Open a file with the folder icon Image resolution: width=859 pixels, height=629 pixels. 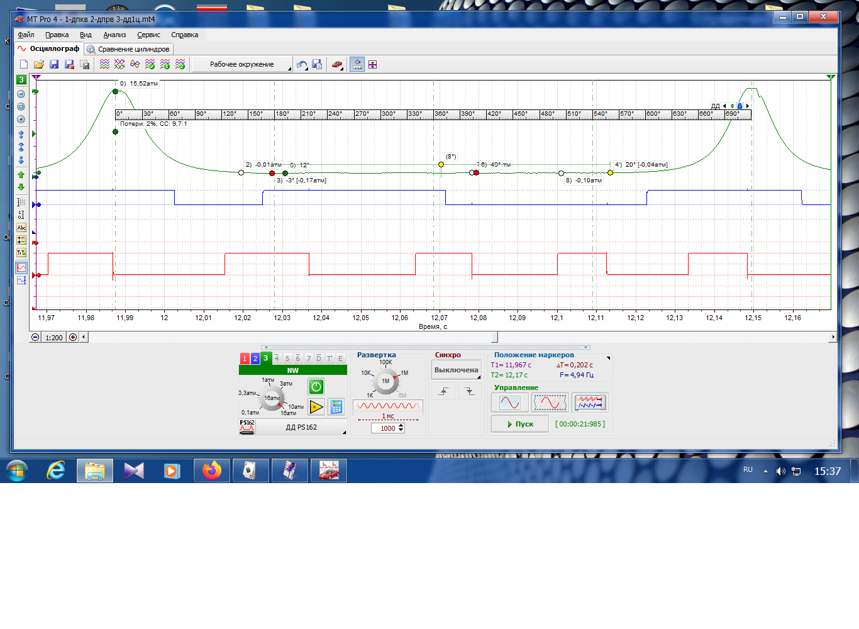39,64
